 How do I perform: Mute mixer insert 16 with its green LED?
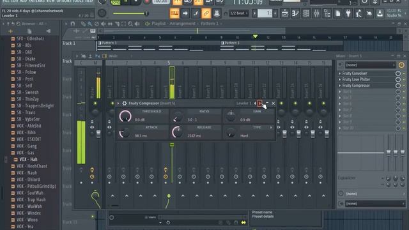(x=323, y=103)
